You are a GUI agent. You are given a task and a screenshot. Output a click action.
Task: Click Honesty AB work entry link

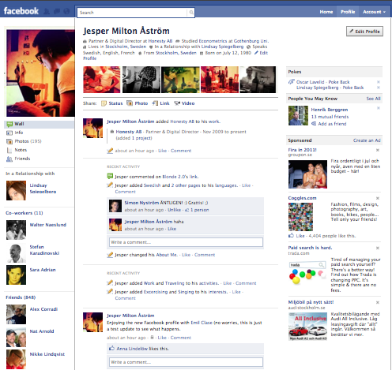click(x=129, y=132)
